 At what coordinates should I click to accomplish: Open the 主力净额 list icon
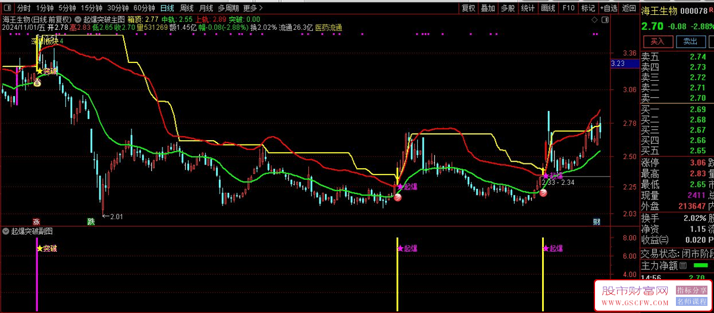(x=682, y=265)
